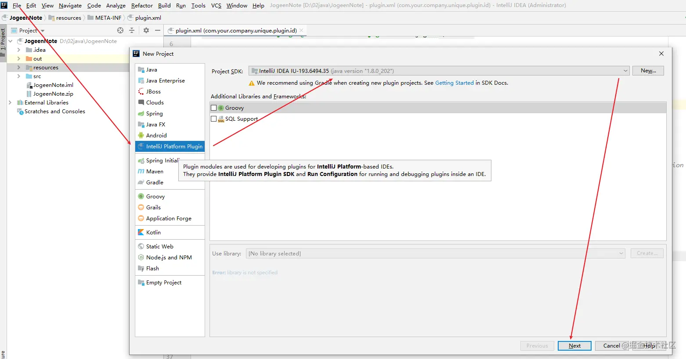Screen dimensions: 686x359
Task: Open Refactor menu
Action: click(142, 5)
